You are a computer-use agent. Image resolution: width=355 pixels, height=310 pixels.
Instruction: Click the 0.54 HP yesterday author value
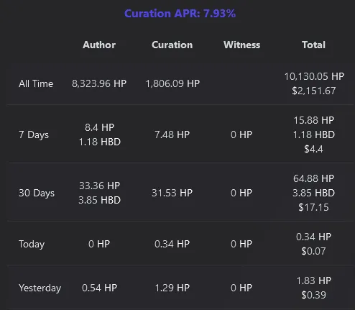pos(99,288)
